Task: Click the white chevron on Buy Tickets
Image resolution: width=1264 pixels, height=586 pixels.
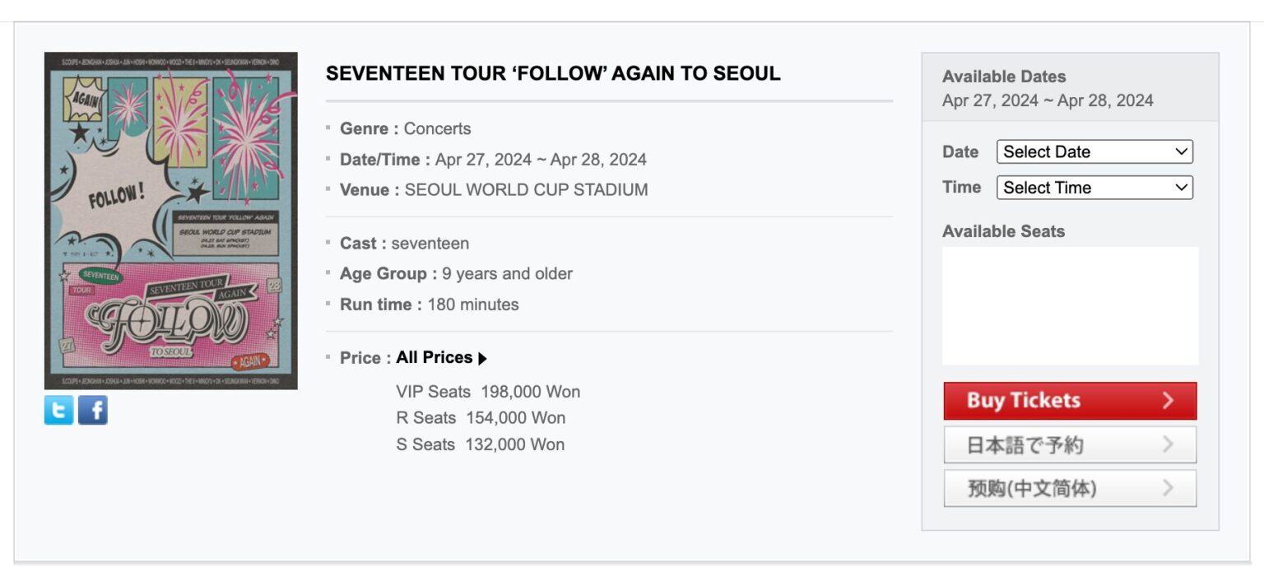Action: (1168, 401)
